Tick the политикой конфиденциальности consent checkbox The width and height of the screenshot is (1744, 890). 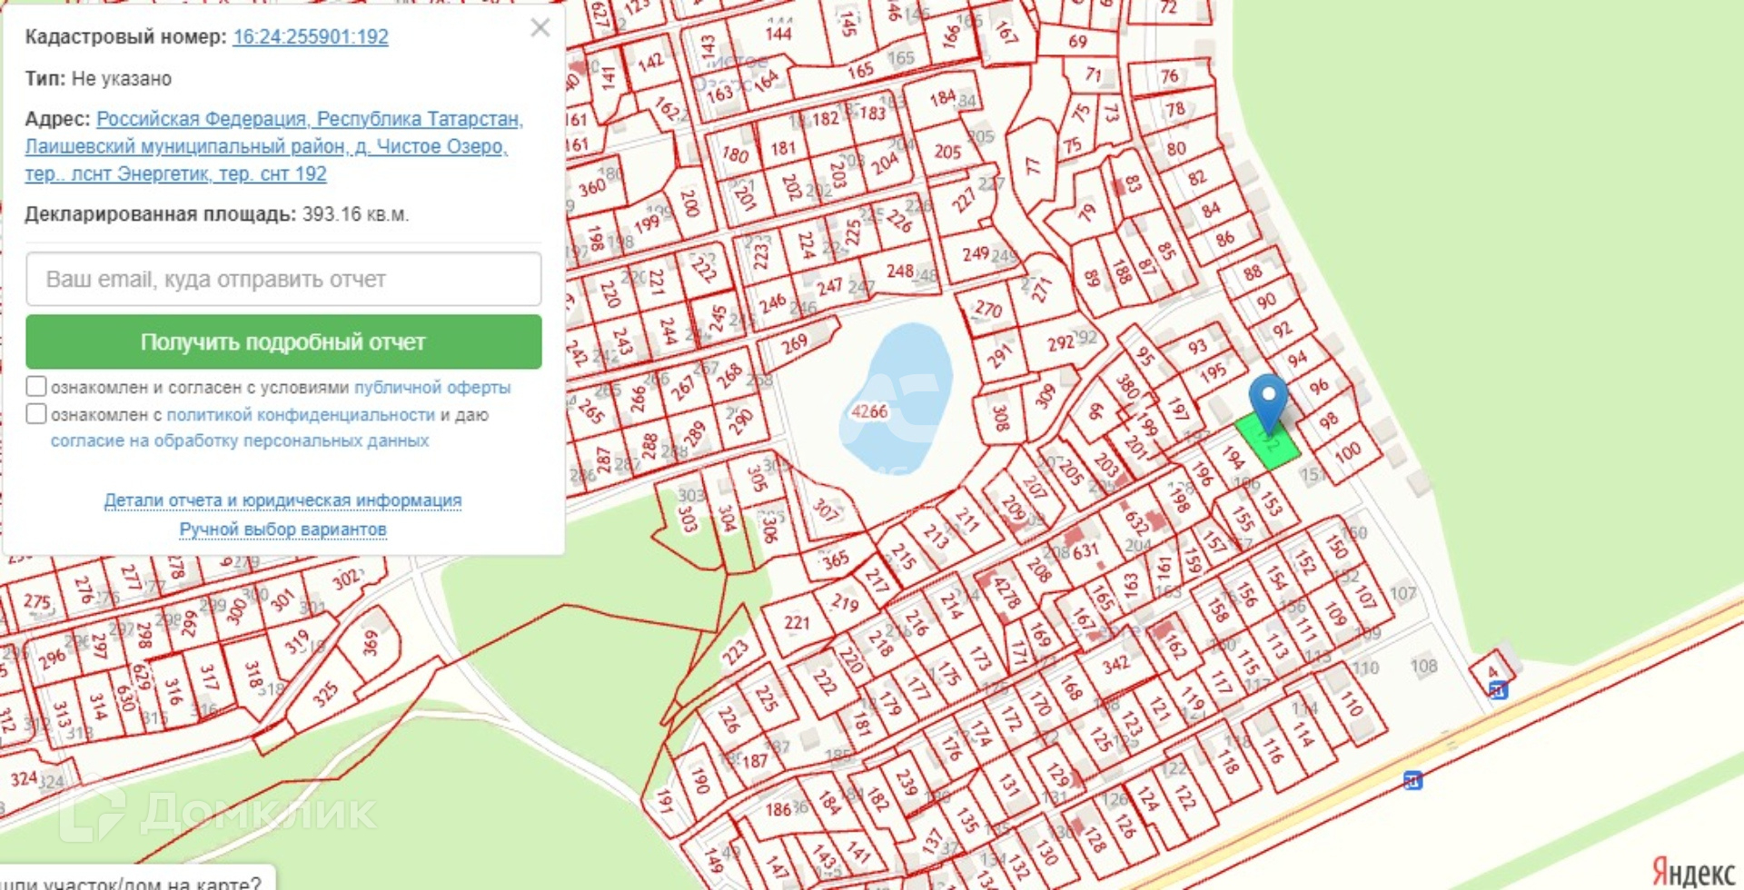click(x=36, y=414)
